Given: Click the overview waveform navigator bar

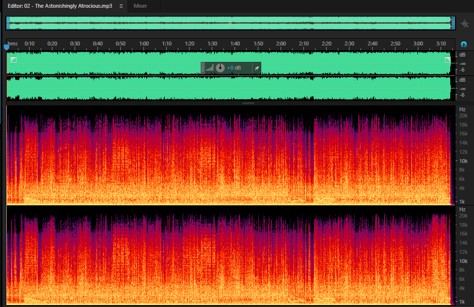Looking at the screenshot, I should point(230,23).
